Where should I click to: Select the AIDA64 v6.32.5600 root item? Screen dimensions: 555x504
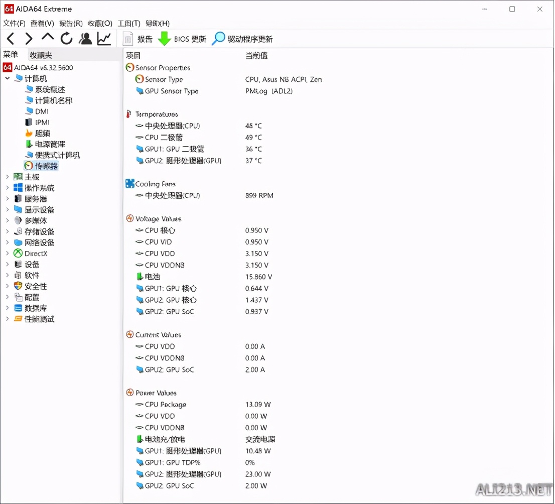pos(38,67)
